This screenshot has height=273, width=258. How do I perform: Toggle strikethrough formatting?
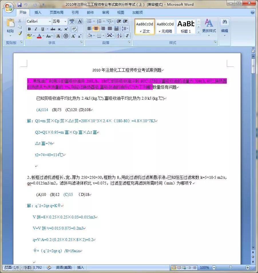point(53,29)
